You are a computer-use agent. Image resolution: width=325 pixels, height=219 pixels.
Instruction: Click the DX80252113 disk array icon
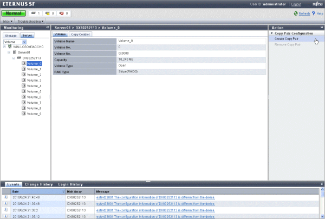19,58
